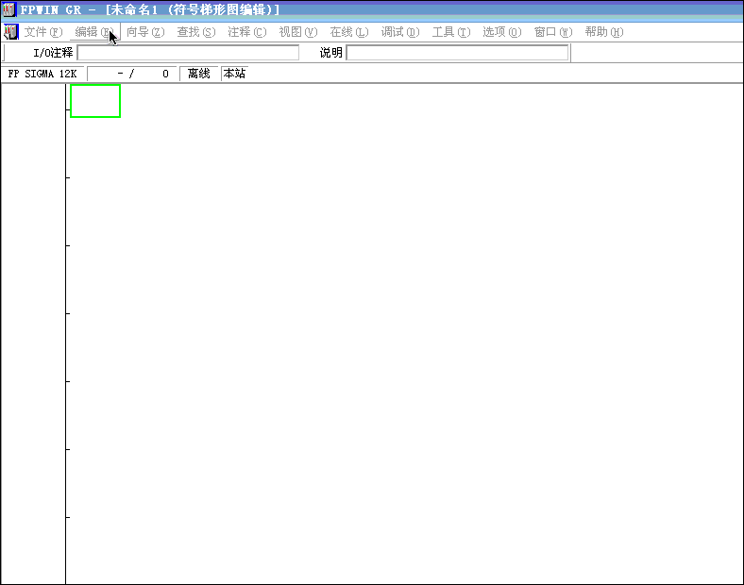Open the 编辑(E) menu
This screenshot has height=585, width=744.
(x=93, y=32)
